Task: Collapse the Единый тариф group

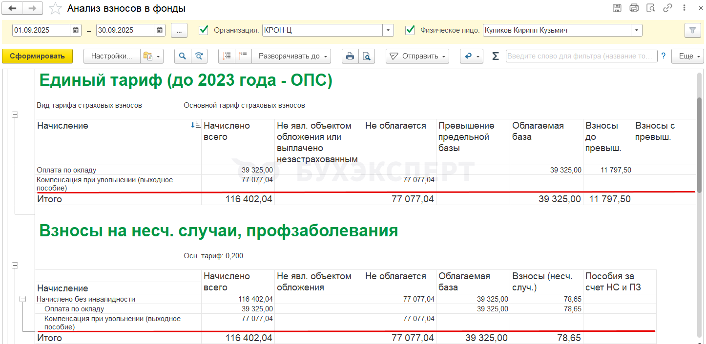Action: 15,115
